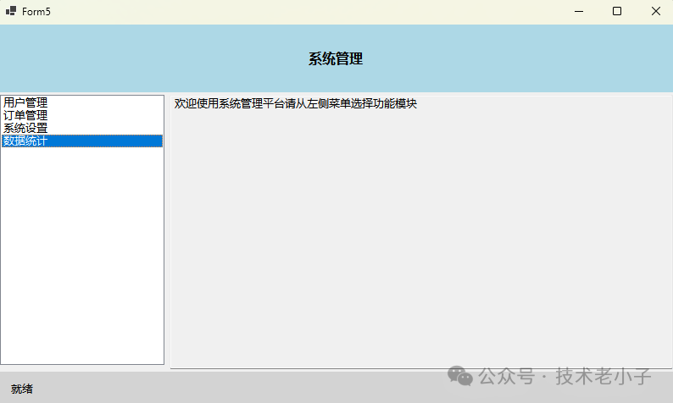Click the highlighted 数据统计 menu item
673x403 pixels.
coord(25,141)
